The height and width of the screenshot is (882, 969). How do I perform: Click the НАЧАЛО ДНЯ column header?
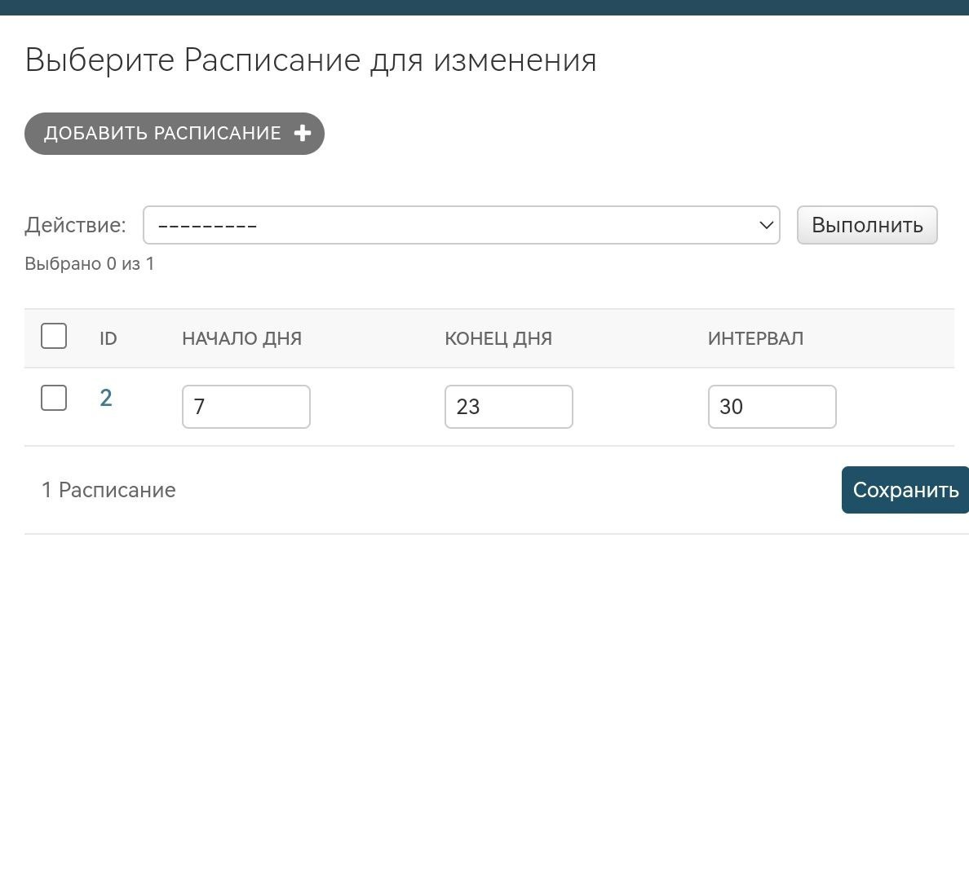click(x=241, y=338)
